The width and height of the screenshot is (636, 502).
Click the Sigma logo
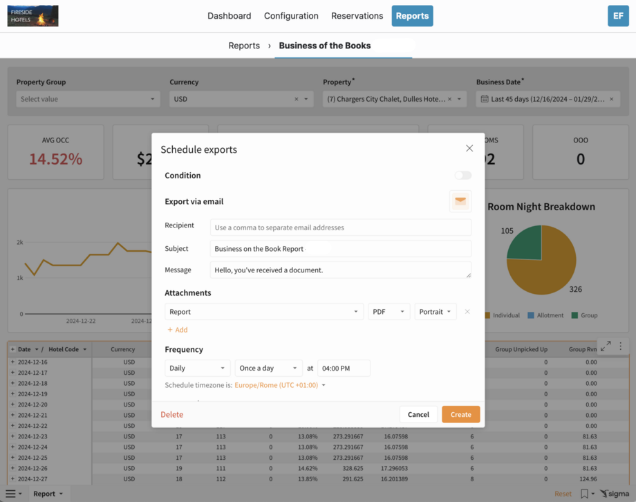[x=615, y=494]
